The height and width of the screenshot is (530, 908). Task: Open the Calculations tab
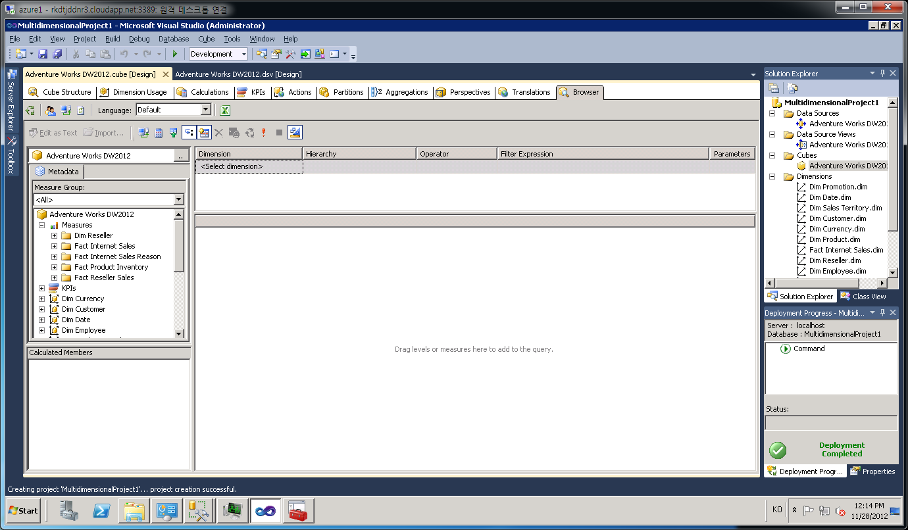tap(203, 92)
